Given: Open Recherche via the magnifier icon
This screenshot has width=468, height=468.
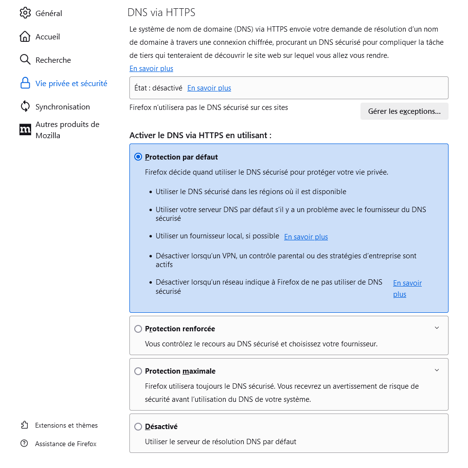Looking at the screenshot, I should (x=25, y=59).
